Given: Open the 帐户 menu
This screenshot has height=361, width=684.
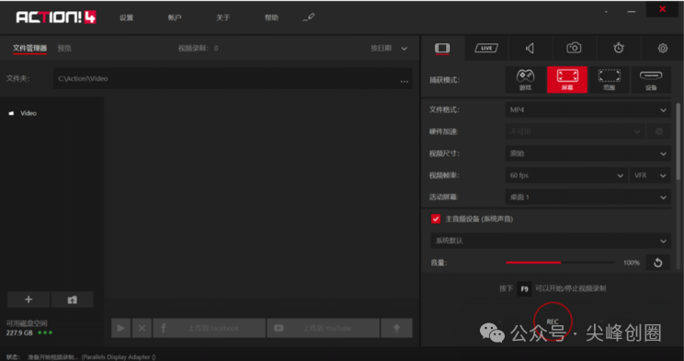Looking at the screenshot, I should [175, 17].
